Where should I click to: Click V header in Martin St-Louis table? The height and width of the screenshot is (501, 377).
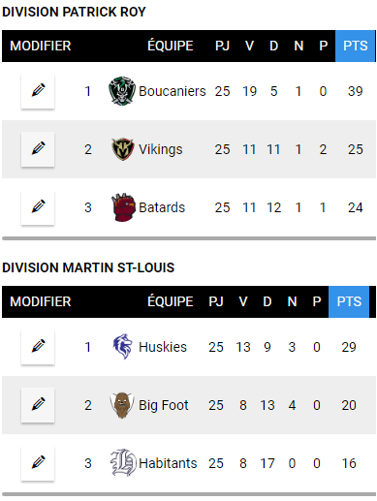pos(243,301)
